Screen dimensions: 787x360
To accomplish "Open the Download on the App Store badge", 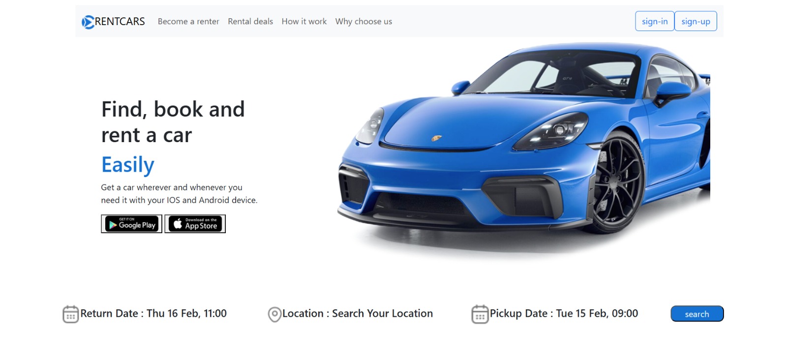I will click(195, 224).
